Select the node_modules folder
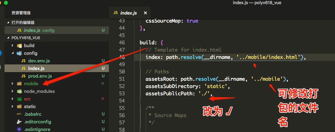Viewport: 335px width, 132px height. [39, 91]
